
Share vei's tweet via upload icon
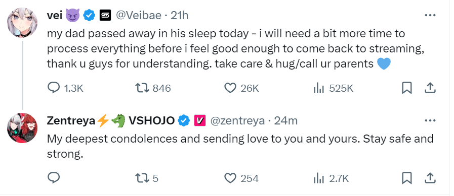[x=430, y=88]
